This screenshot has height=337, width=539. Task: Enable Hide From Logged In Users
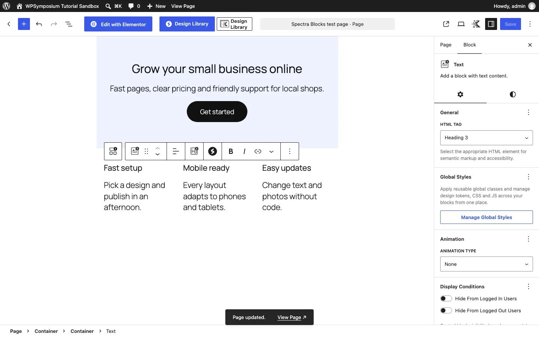446,298
